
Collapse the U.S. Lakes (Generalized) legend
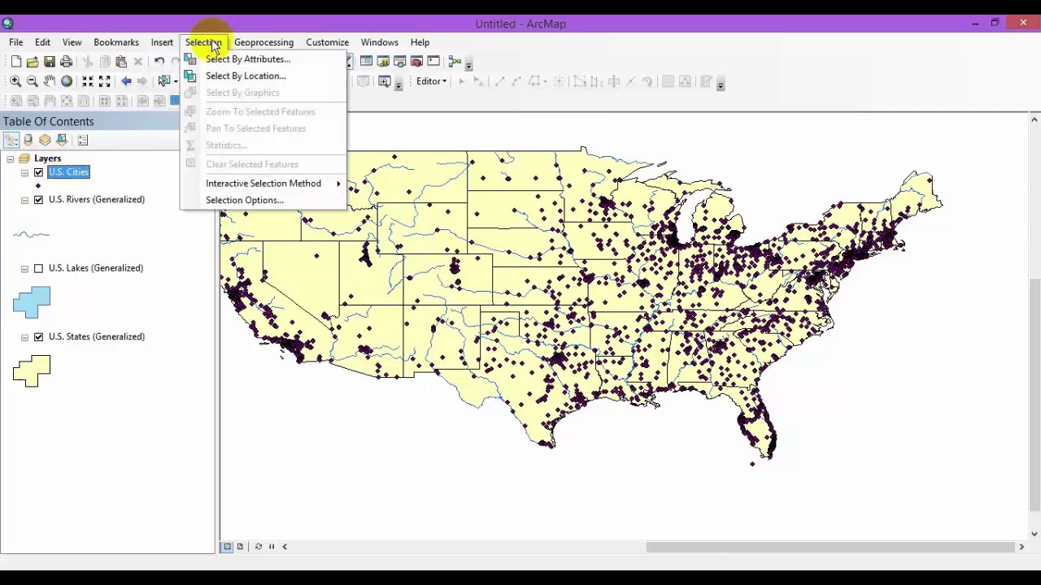24,269
